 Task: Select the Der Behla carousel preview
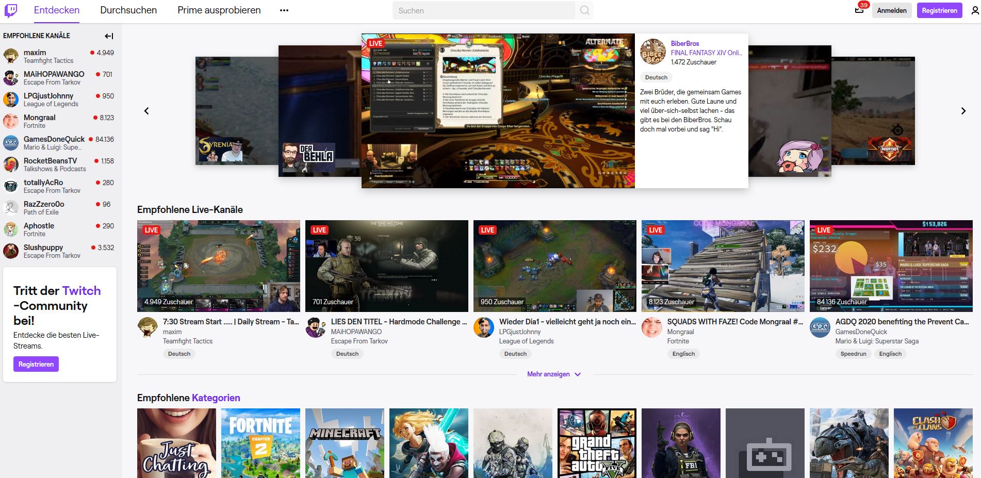pyautogui.click(x=320, y=111)
